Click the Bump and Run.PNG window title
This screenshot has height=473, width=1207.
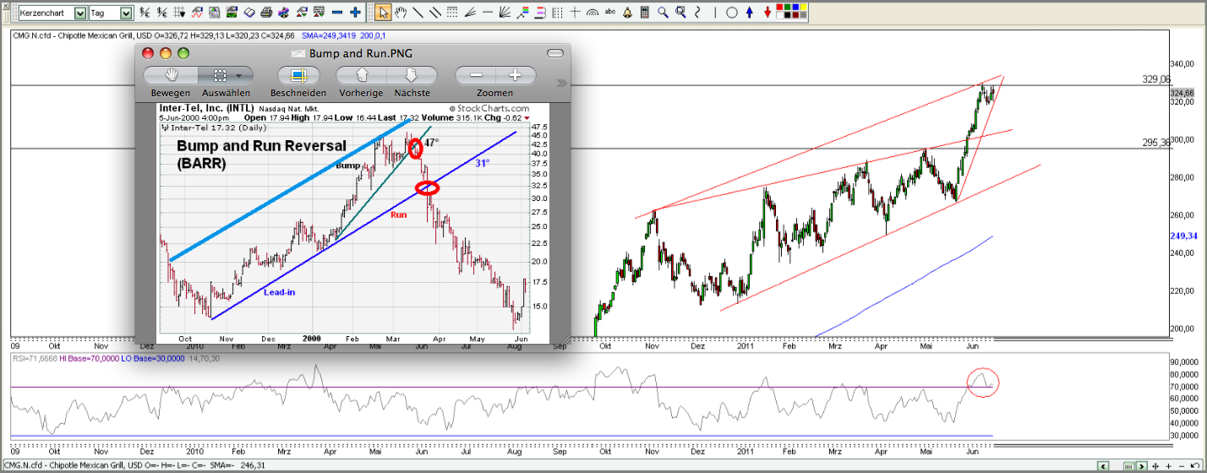pyautogui.click(x=360, y=53)
